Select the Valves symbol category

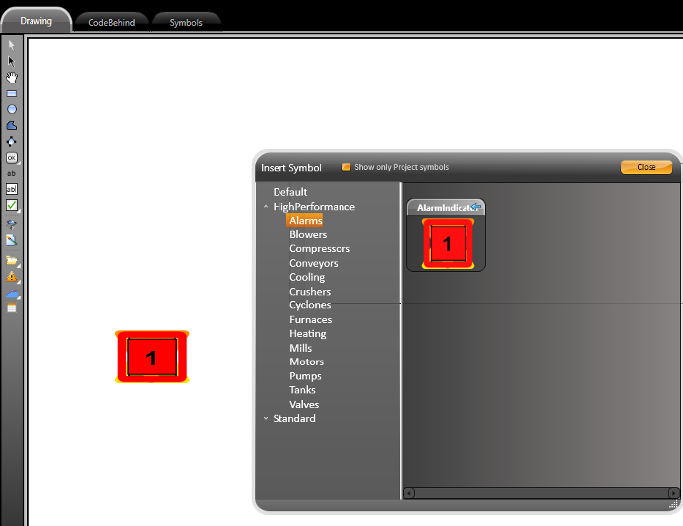pos(304,404)
